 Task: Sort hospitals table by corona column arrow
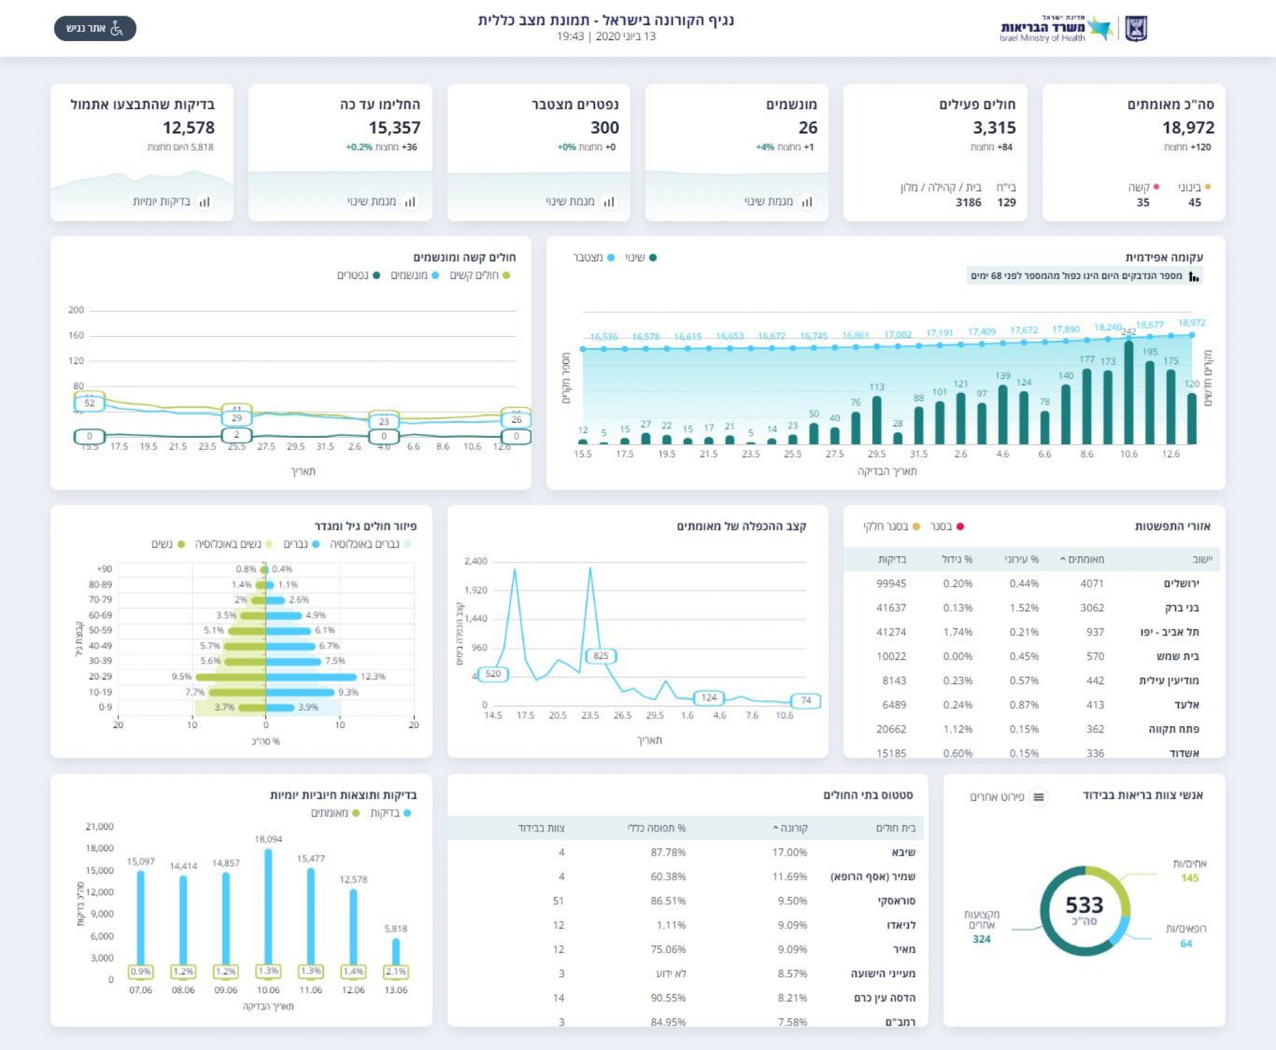click(x=776, y=828)
